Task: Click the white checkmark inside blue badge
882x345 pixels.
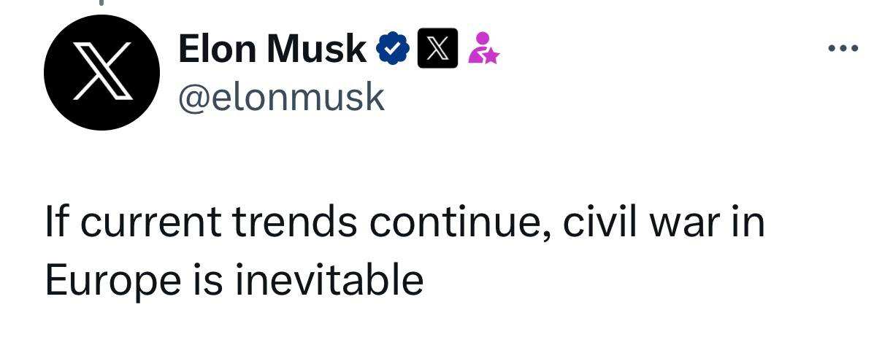Action: 391,50
